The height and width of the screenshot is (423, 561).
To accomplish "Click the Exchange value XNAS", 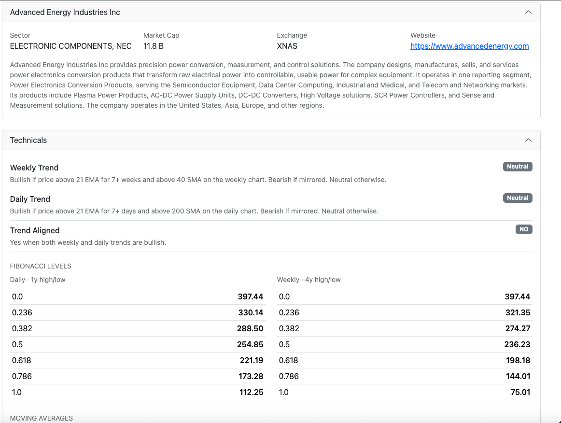I will coord(287,46).
